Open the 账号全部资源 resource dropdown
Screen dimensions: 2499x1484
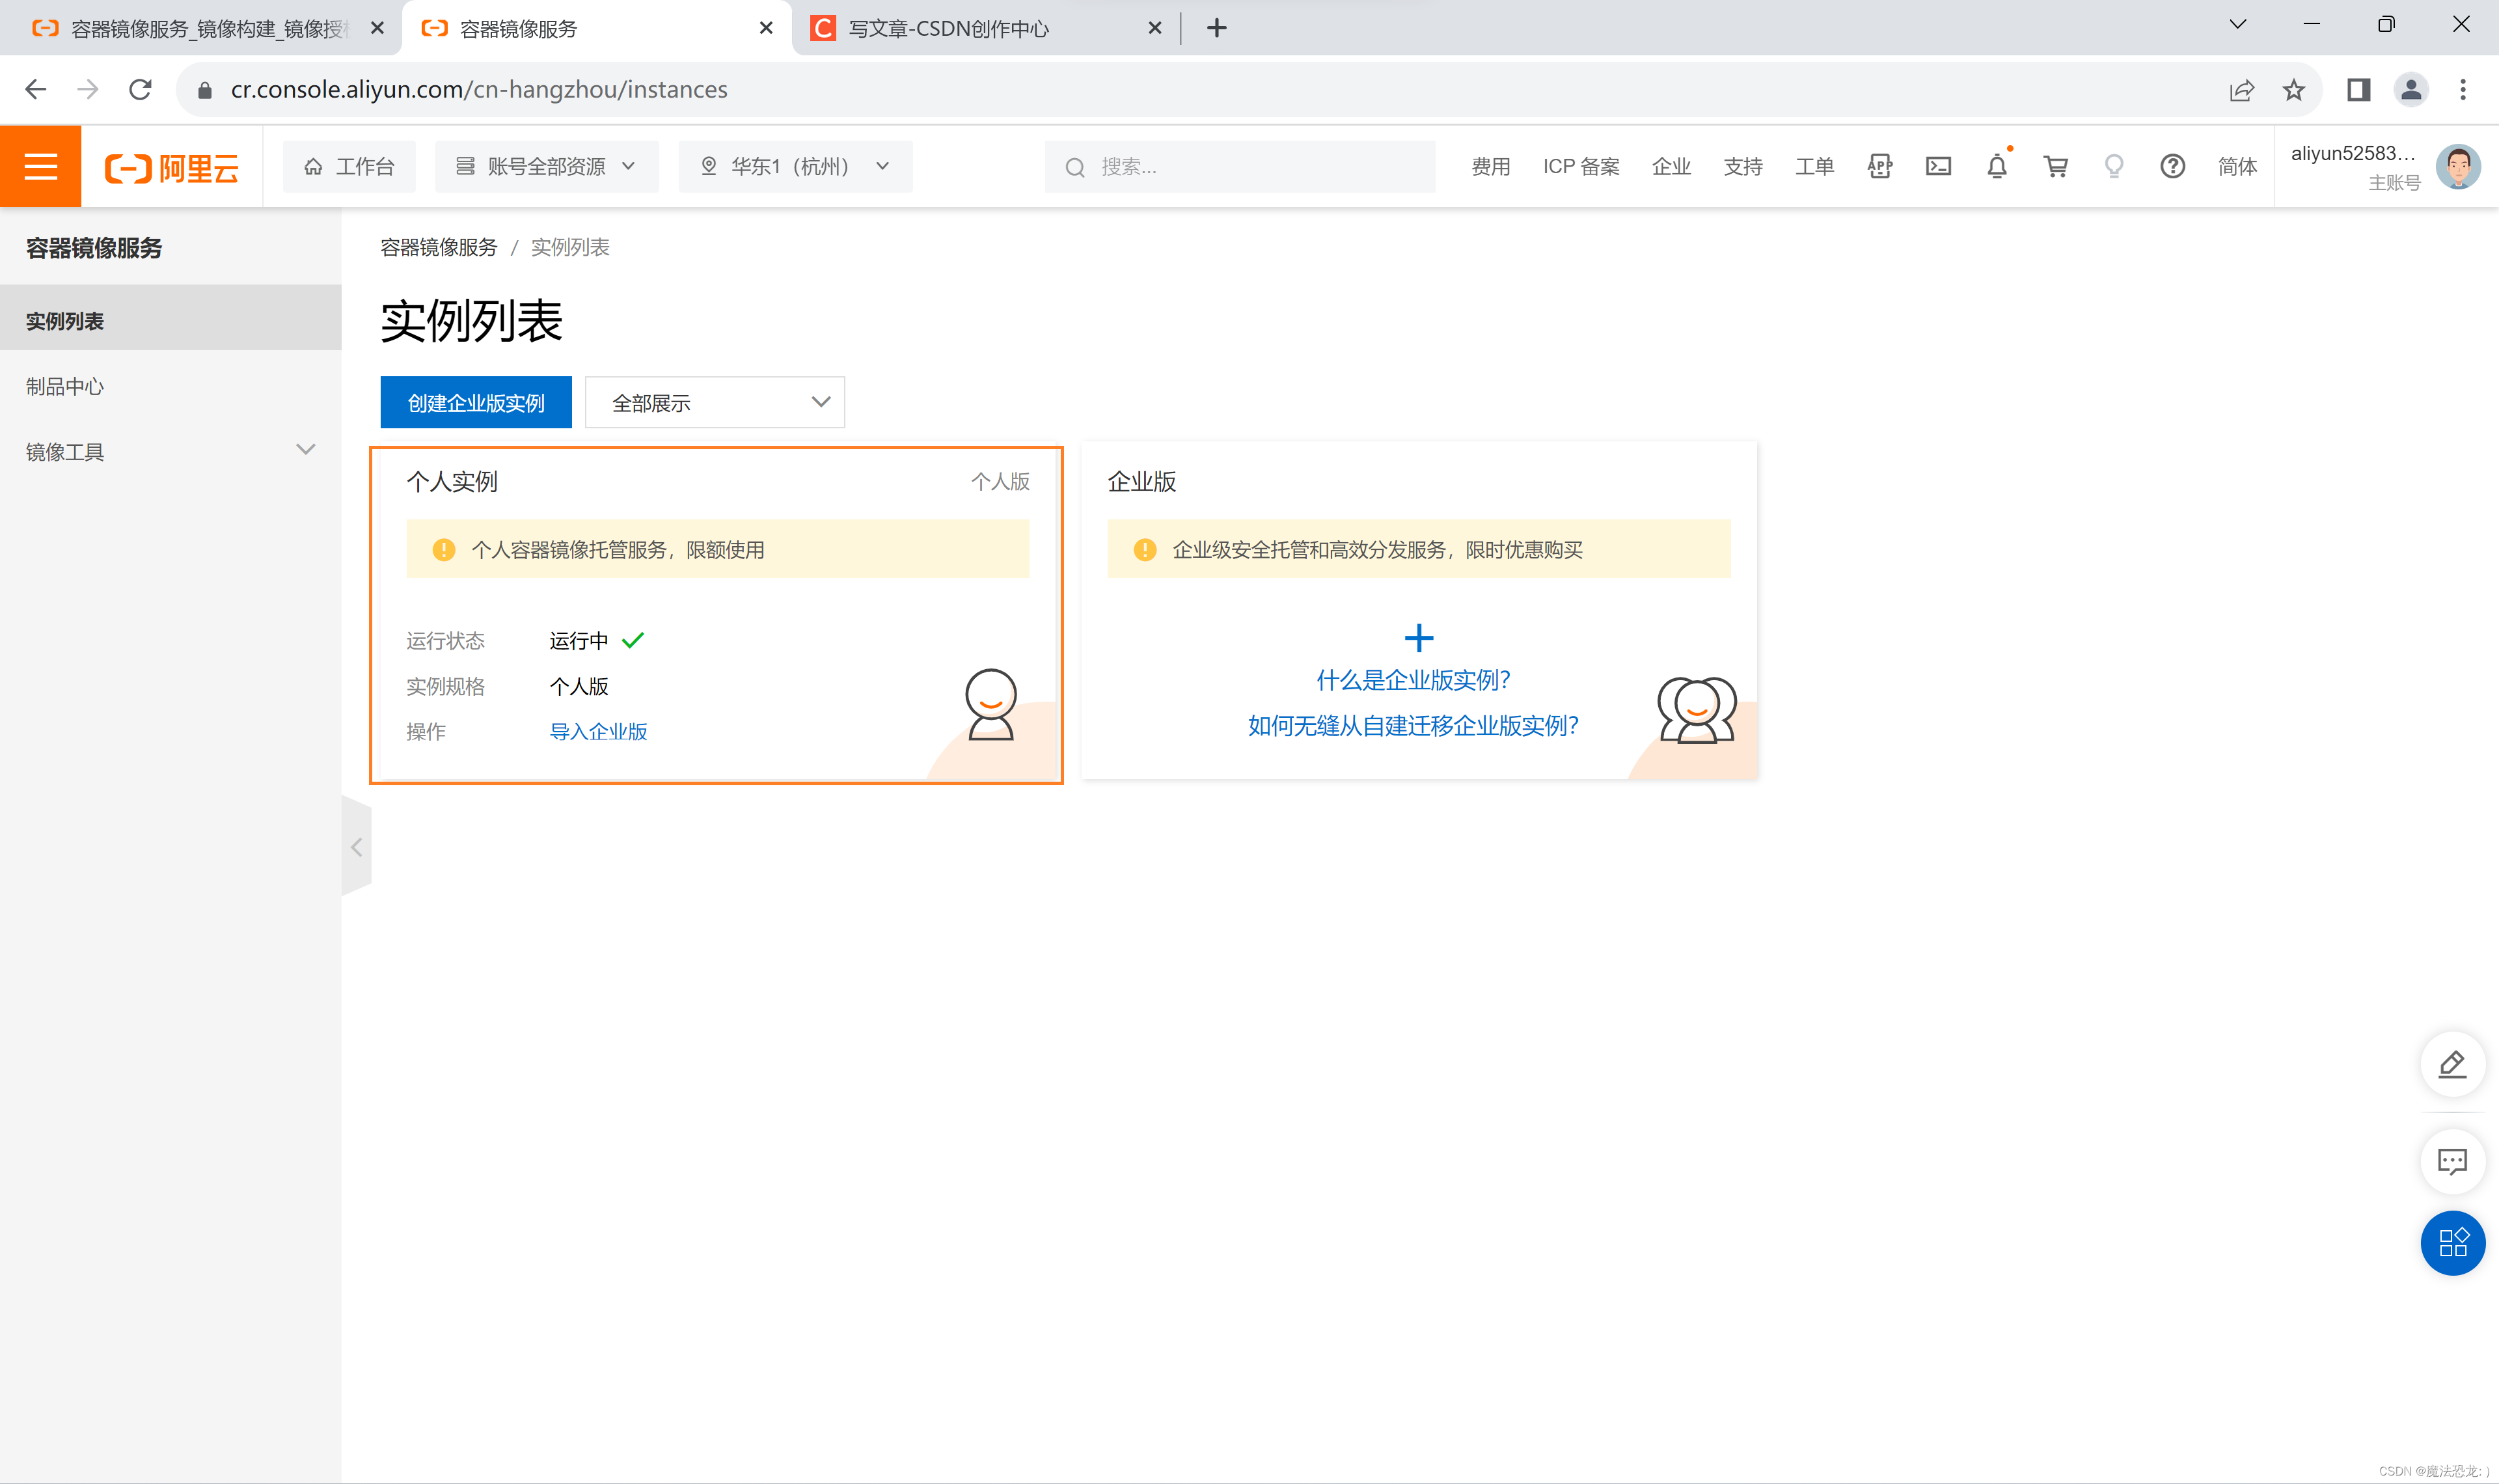tap(546, 166)
